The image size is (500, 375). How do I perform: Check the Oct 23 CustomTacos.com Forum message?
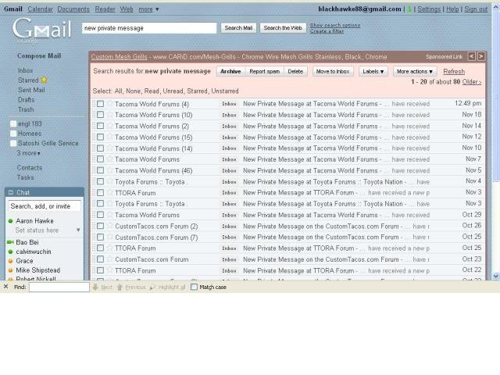[x=101, y=259]
